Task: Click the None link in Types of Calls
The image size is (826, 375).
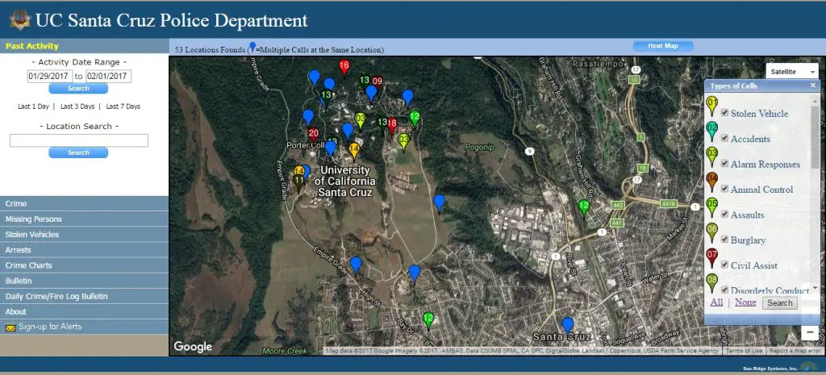Action: pos(745,302)
